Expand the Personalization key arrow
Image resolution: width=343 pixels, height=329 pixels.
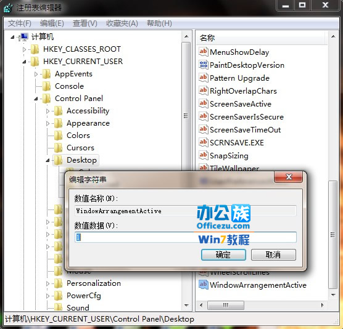click(x=48, y=283)
